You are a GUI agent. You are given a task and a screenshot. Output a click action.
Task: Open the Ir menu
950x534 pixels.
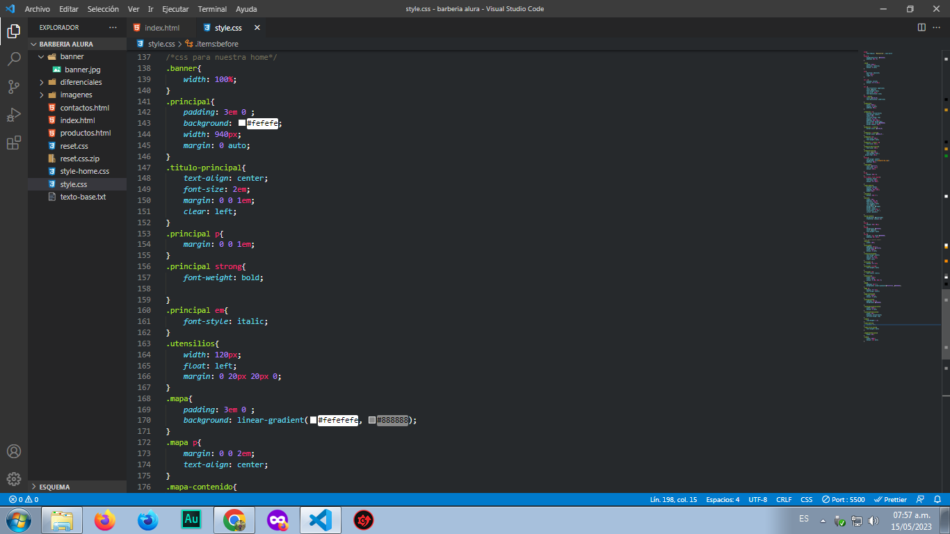pos(150,9)
